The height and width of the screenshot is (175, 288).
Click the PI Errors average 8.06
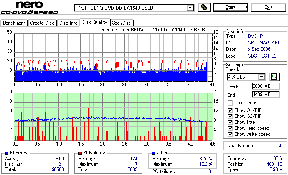[60, 158]
